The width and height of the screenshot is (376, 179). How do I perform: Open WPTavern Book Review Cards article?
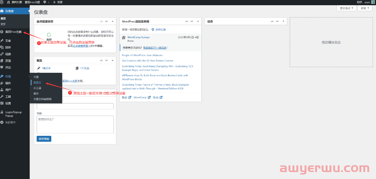(x=155, y=77)
